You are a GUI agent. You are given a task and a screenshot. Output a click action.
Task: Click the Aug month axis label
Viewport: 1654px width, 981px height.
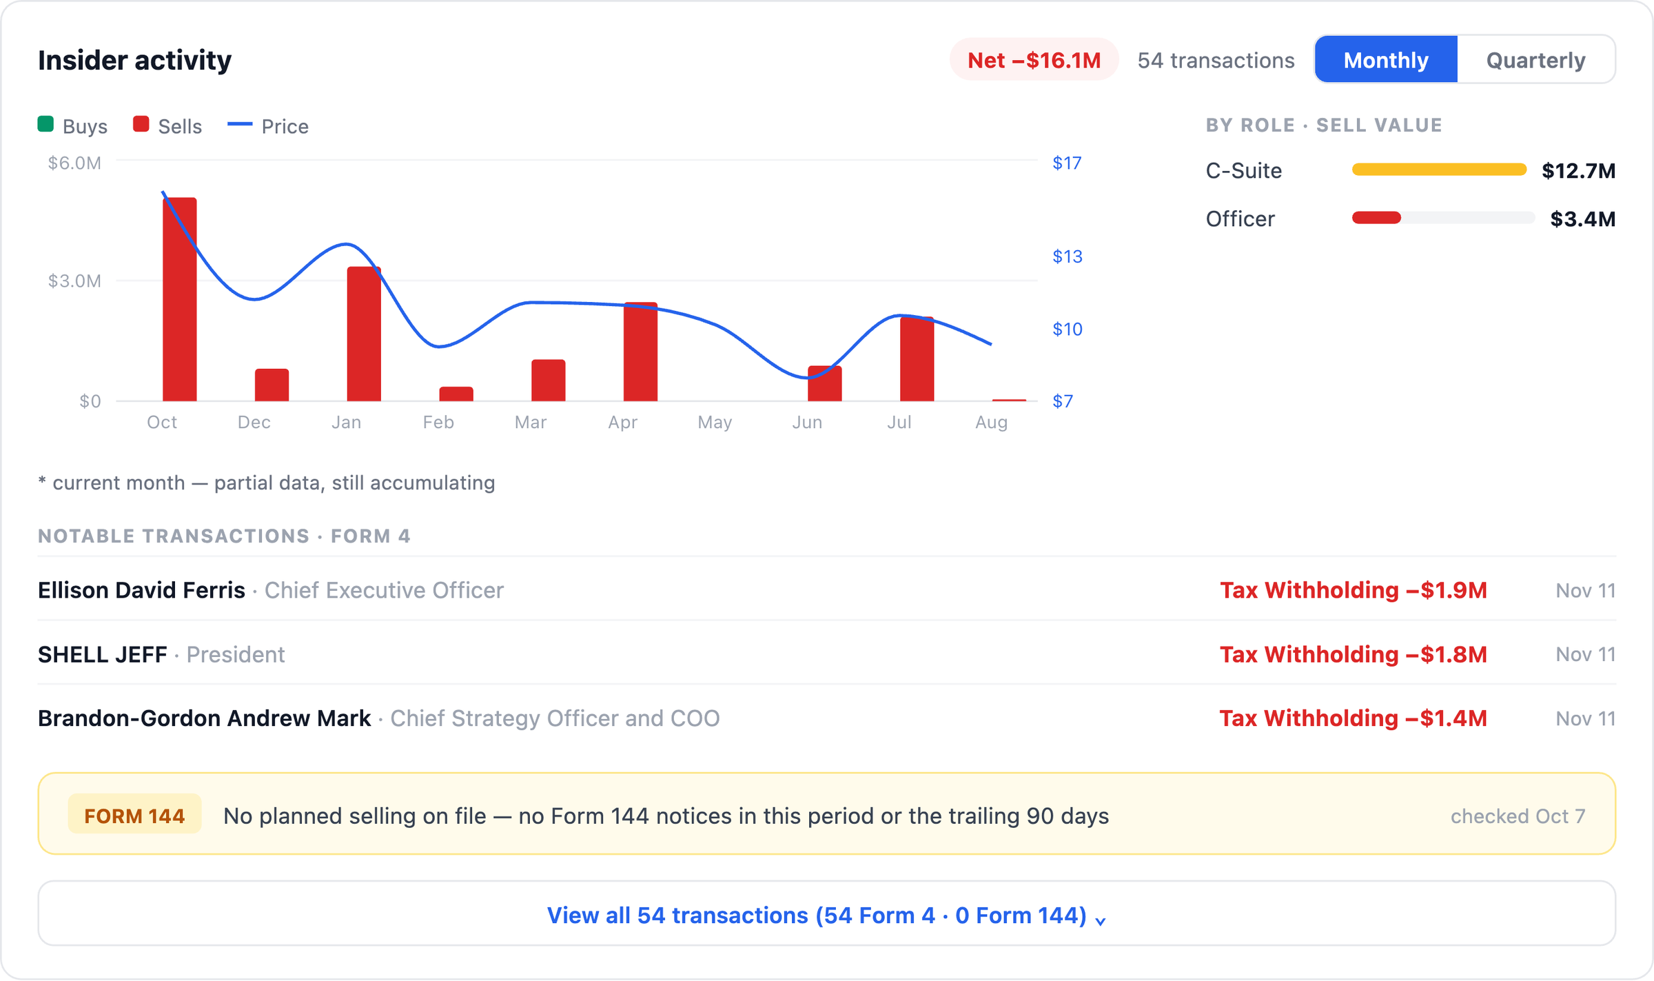[x=991, y=422]
